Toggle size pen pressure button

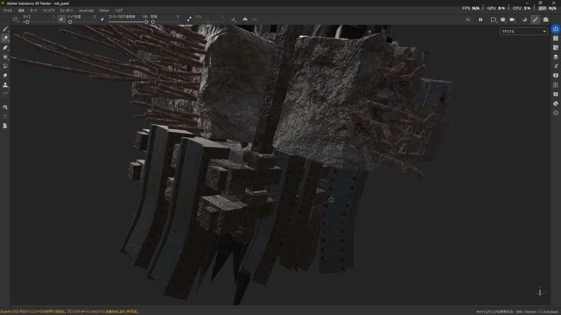point(61,19)
